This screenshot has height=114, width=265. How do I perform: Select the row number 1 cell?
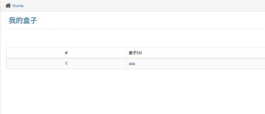pyautogui.click(x=66, y=63)
